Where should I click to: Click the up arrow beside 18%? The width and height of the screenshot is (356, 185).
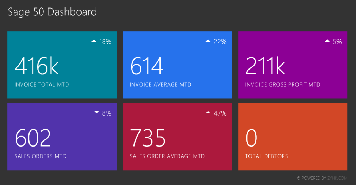coord(94,41)
